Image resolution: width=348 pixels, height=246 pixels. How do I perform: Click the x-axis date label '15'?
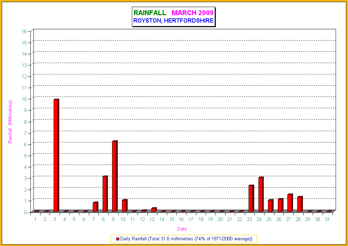(172, 219)
